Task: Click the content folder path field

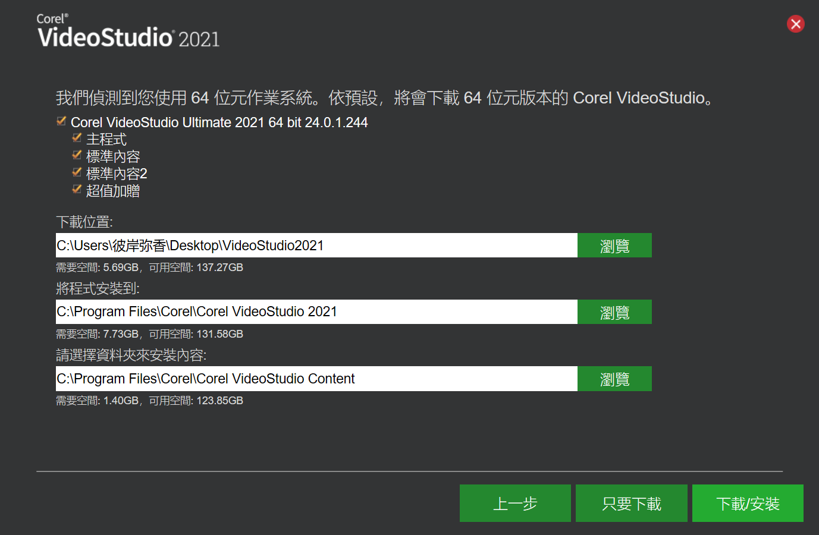Action: [316, 379]
